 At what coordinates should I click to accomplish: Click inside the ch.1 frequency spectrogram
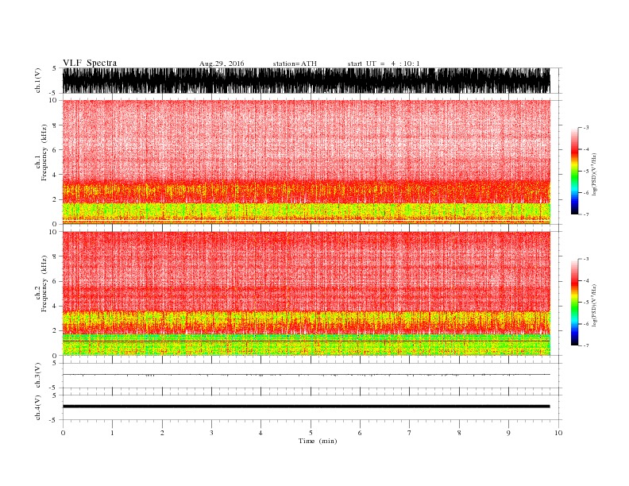(306, 162)
